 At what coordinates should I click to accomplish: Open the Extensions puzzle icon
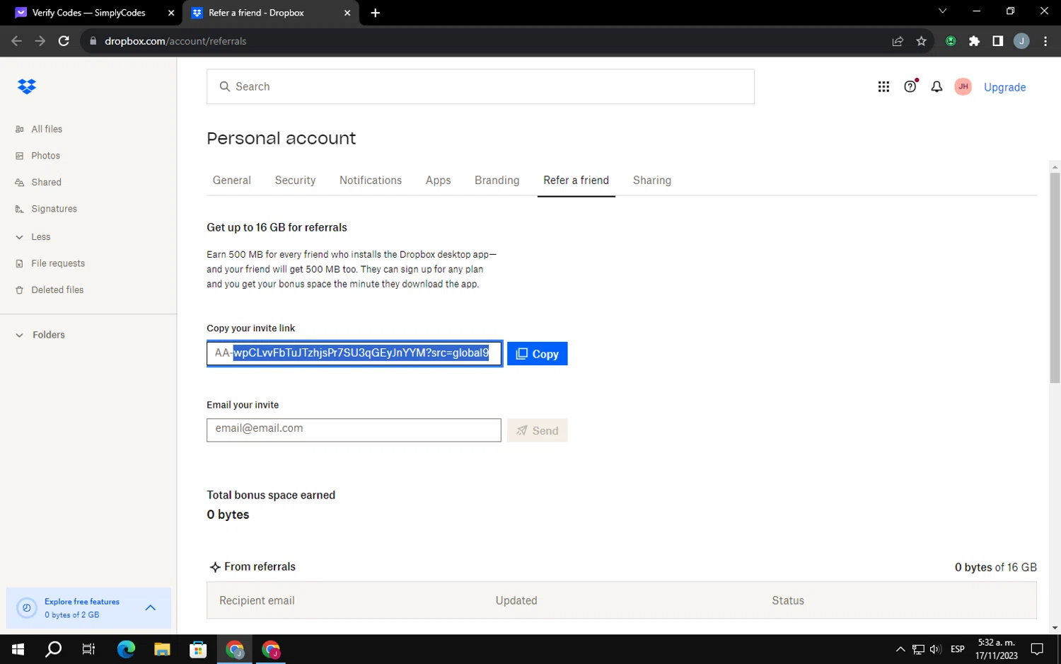tap(974, 41)
